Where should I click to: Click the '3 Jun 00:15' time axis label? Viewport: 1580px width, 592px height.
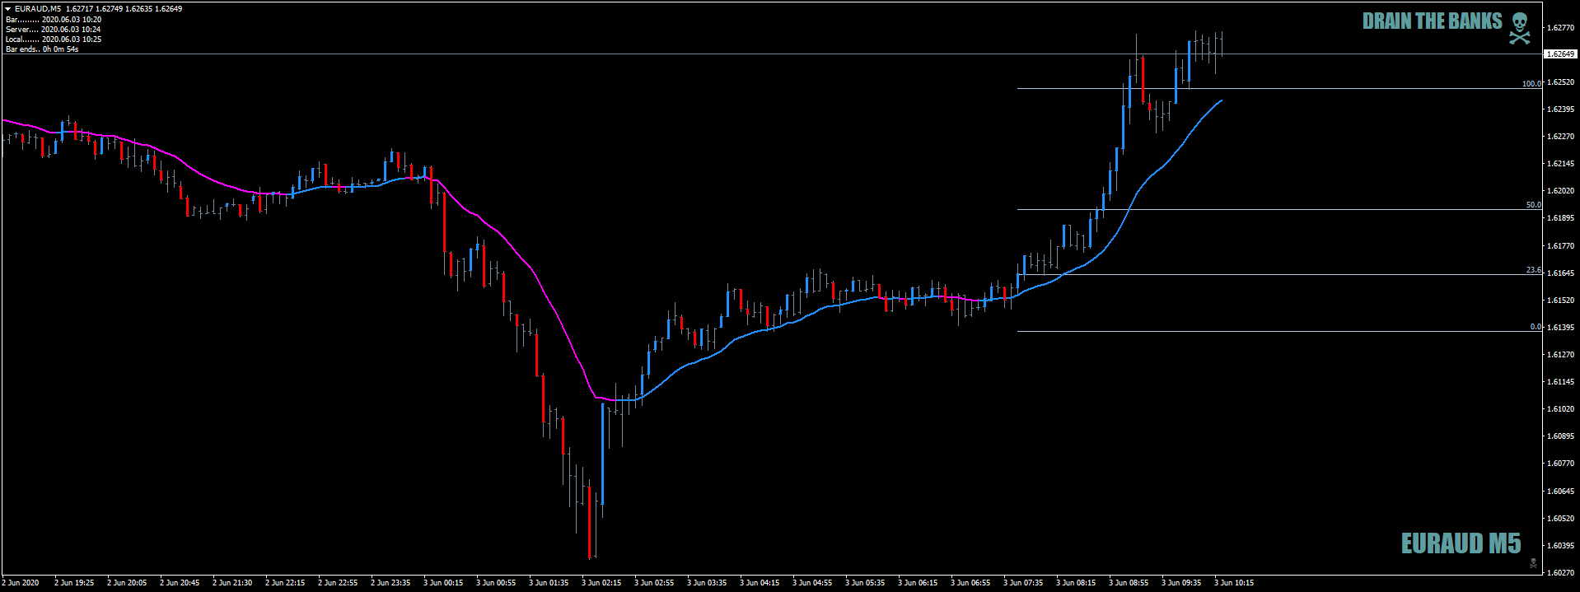443,583
